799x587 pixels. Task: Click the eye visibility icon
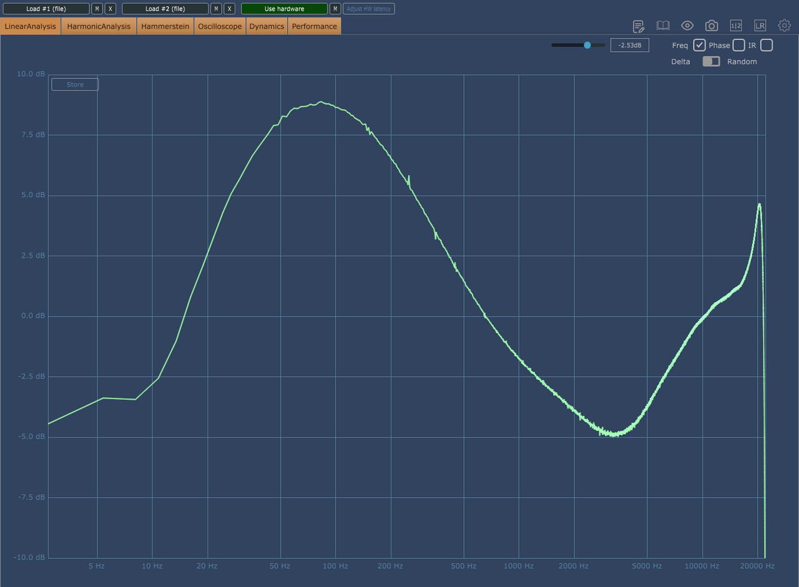tap(687, 26)
